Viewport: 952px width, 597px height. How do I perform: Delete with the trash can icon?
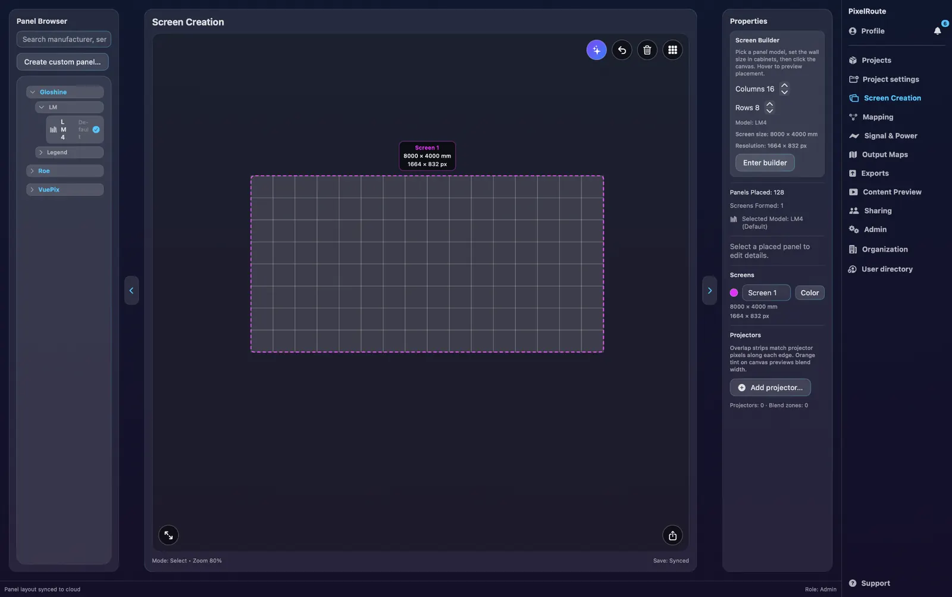[647, 50]
